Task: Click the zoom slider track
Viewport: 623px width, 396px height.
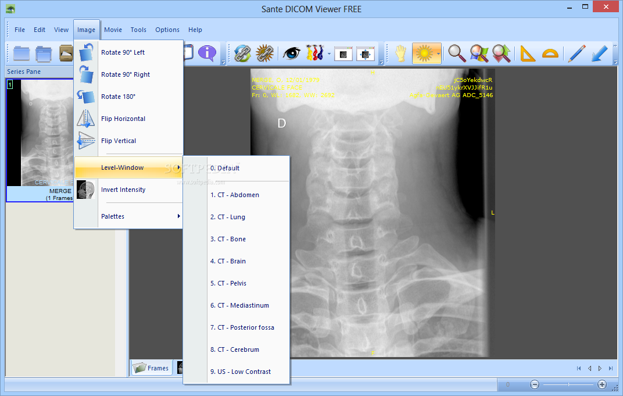Action: 568,384
